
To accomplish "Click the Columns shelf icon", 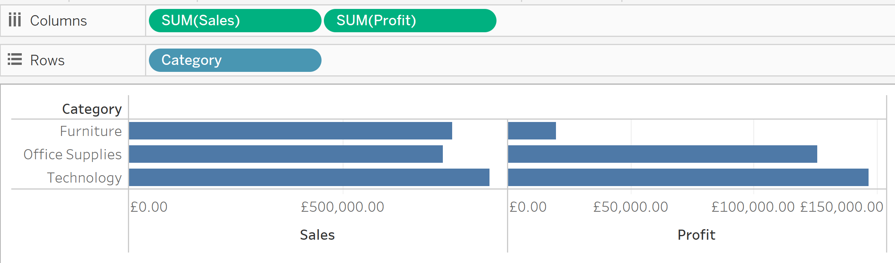I will point(15,20).
